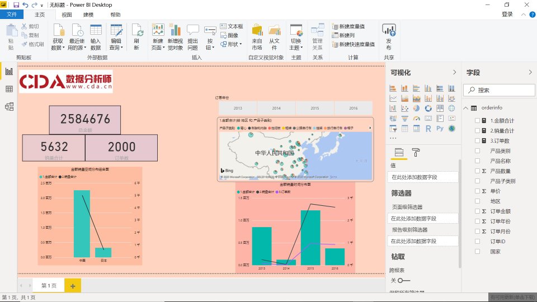The image size is (537, 302).
Task: Select Python script visual
Action: click(x=440, y=129)
